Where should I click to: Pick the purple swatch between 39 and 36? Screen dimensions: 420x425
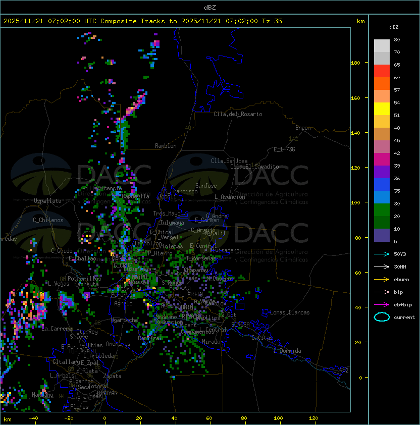point(382,172)
